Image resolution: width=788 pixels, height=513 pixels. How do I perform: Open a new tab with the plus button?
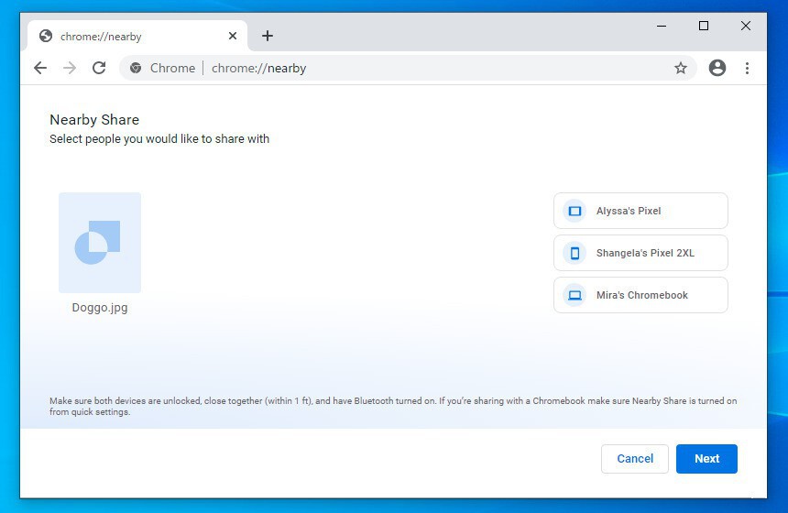click(x=268, y=36)
